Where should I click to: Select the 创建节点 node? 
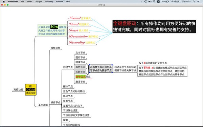(x=68, y=67)
